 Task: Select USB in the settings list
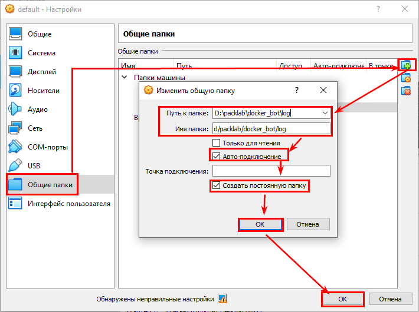tap(60, 165)
